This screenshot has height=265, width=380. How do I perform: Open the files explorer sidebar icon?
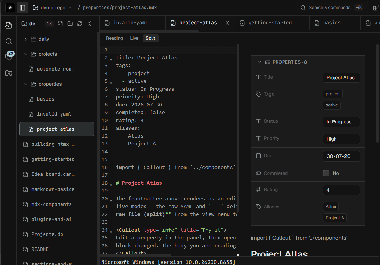click(8, 25)
